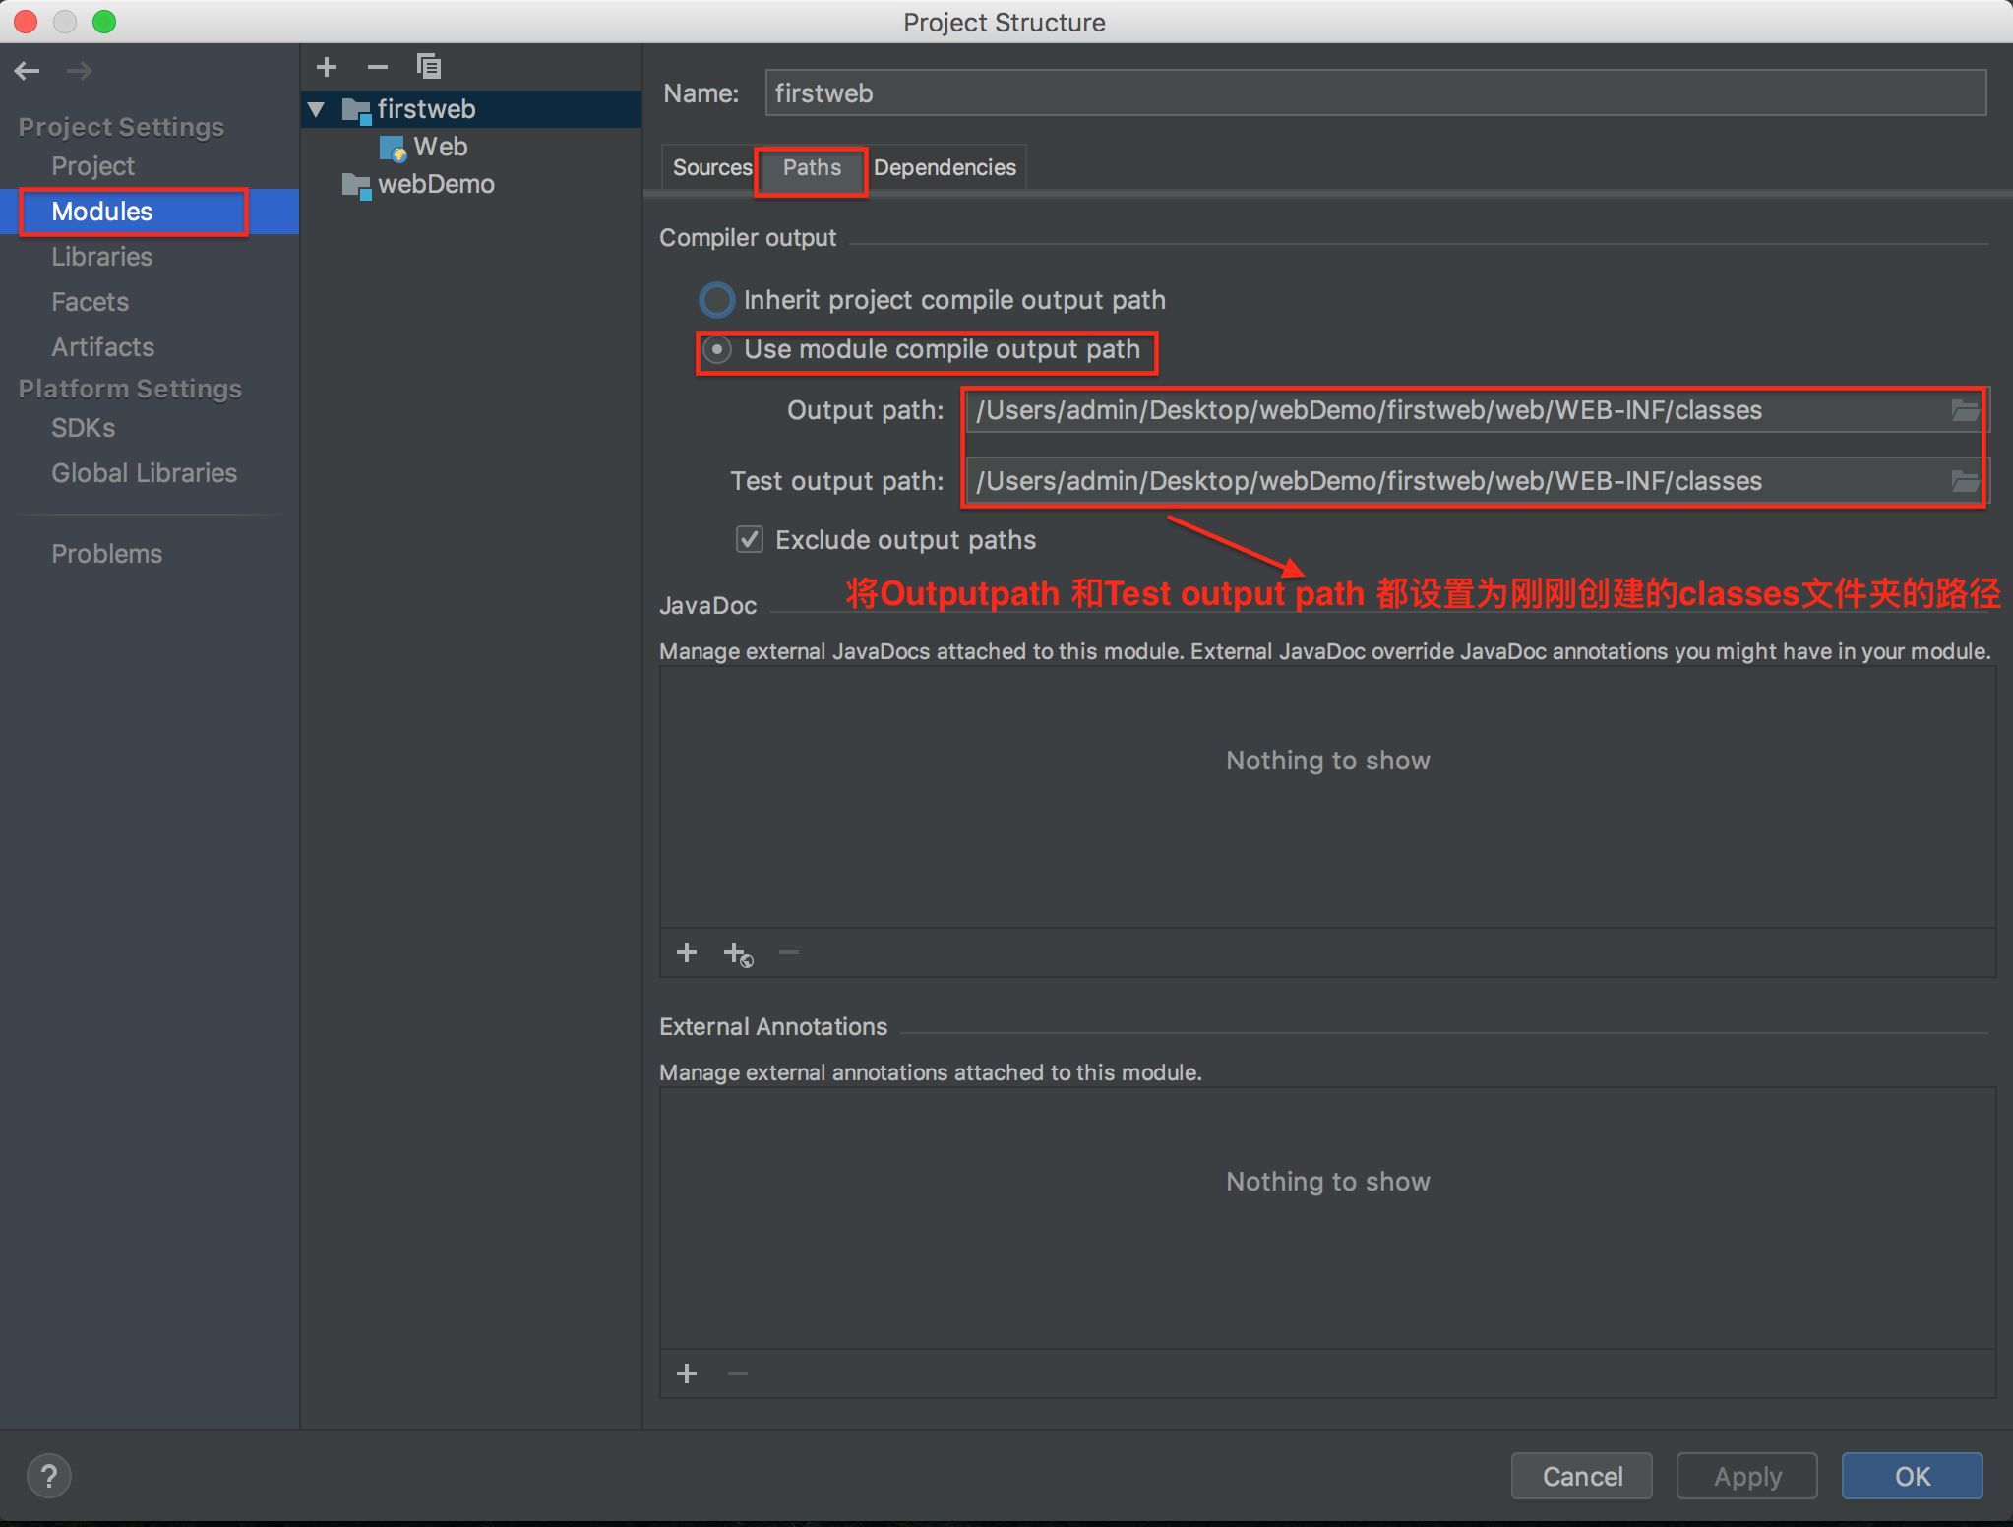Image resolution: width=2013 pixels, height=1527 pixels.
Task: Open the help question mark button
Action: pyautogui.click(x=49, y=1476)
